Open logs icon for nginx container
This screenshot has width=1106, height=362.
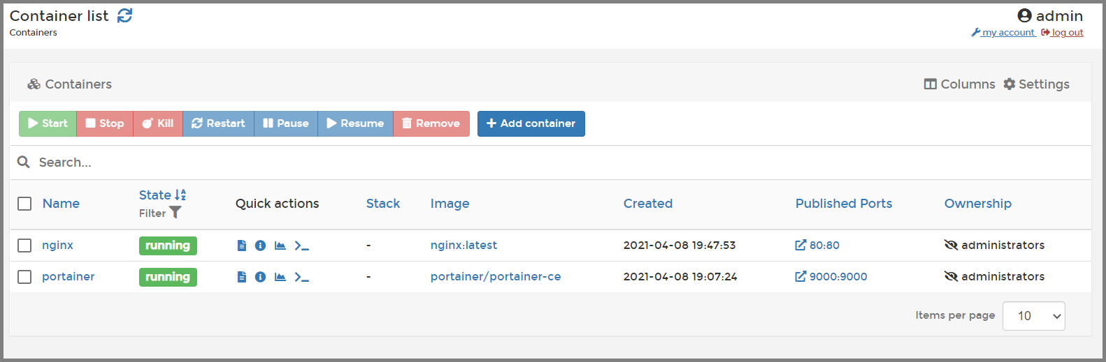[242, 246]
